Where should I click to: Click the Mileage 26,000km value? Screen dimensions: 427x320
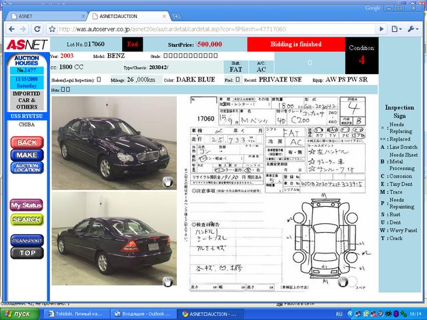click(141, 80)
